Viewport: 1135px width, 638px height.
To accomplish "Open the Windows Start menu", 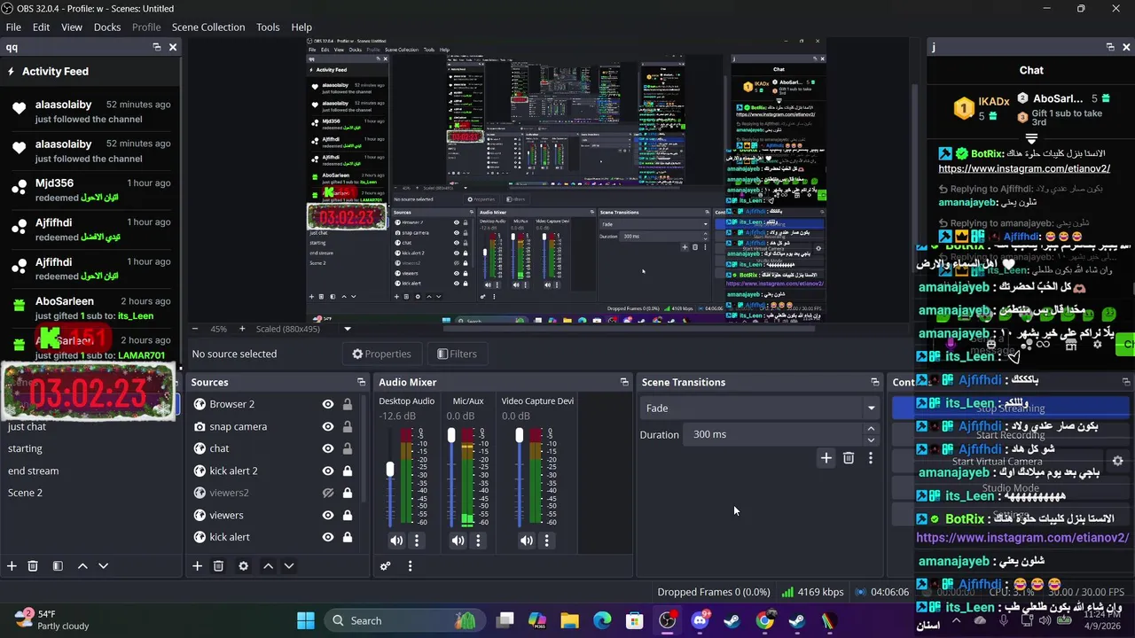I will 306,620.
